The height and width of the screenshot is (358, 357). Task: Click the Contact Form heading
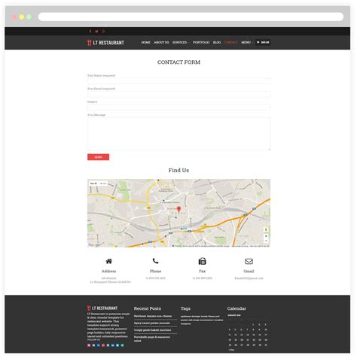point(178,62)
